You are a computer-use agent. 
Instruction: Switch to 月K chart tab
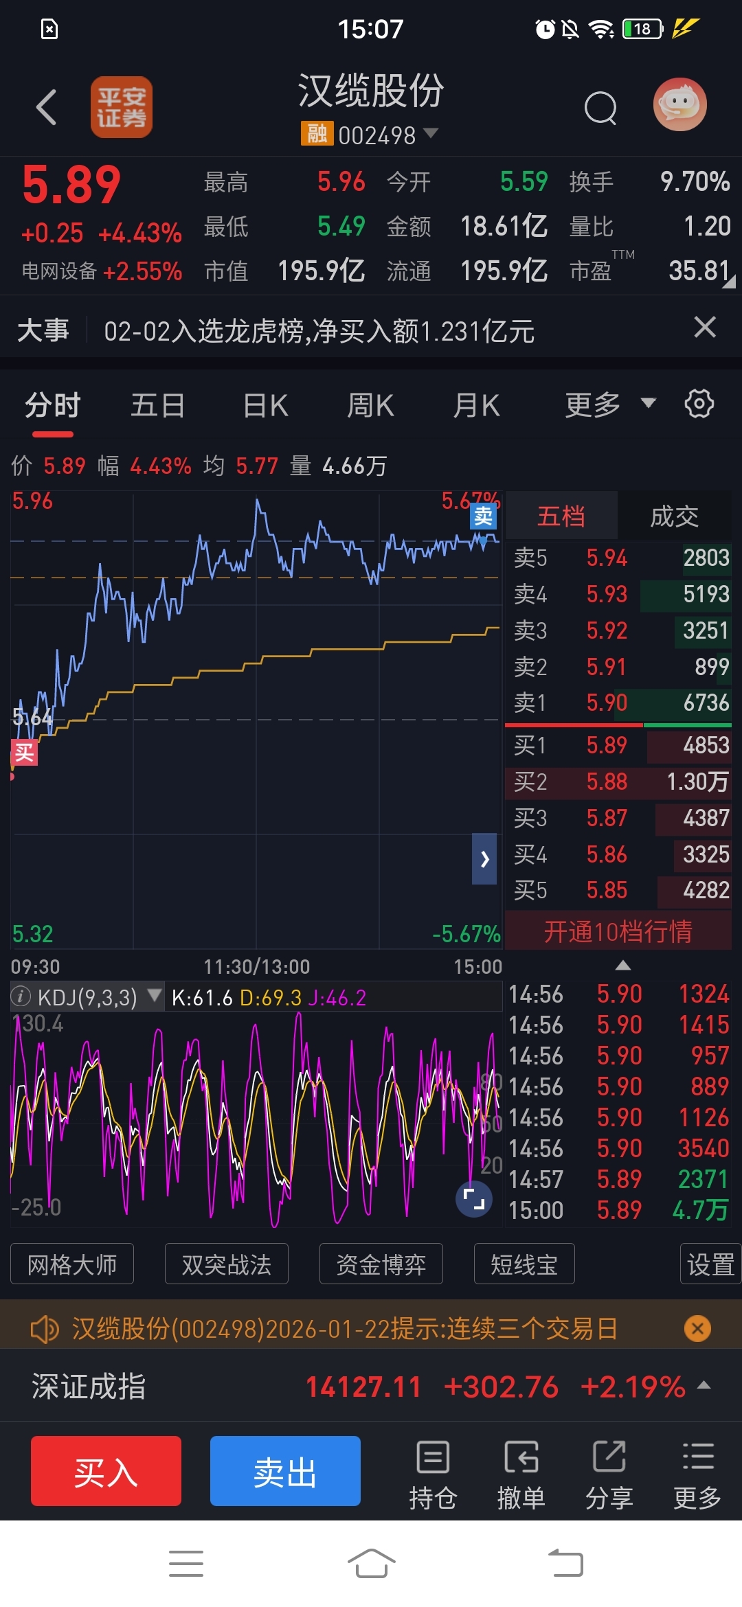pyautogui.click(x=476, y=405)
